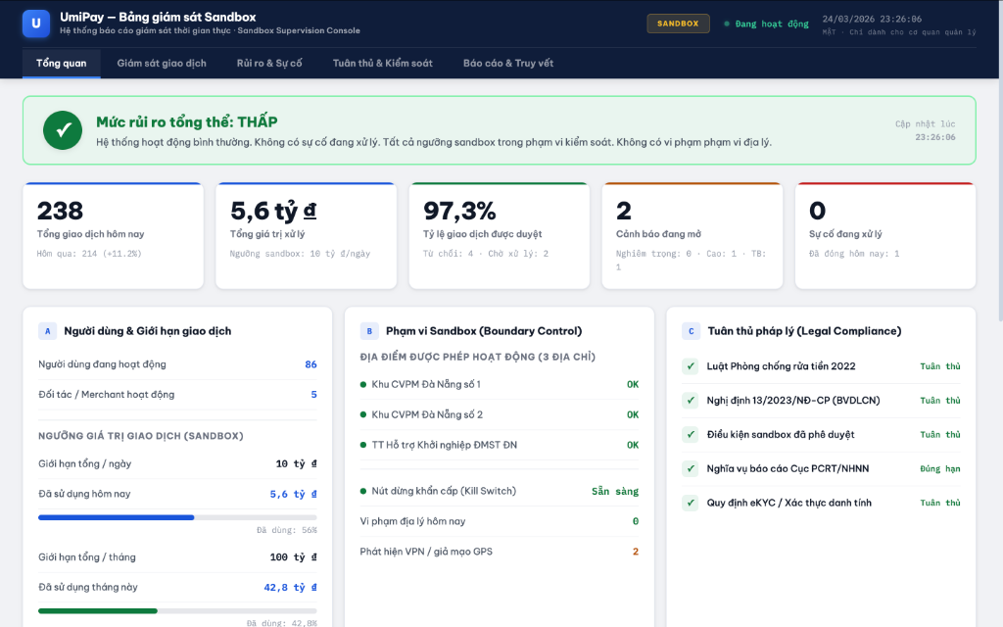Open the Giám sát giao dịch tab
The height and width of the screenshot is (627, 1003).
point(162,63)
